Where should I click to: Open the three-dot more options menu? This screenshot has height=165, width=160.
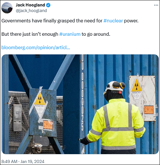pyautogui.click(x=156, y=5)
